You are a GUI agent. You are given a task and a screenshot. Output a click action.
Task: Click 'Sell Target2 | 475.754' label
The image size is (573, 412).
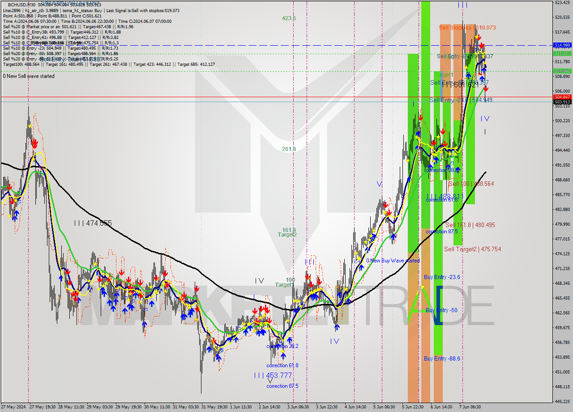click(x=472, y=249)
